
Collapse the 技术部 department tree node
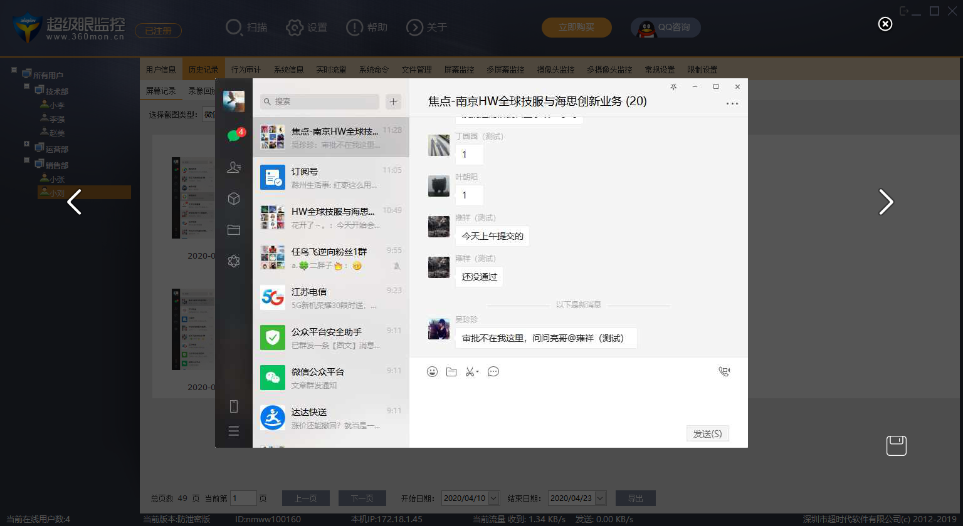[x=27, y=87]
